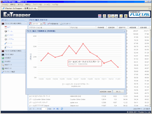152x114 pixels.
Task: Go to Home via house icon
Action: tap(104, 16)
